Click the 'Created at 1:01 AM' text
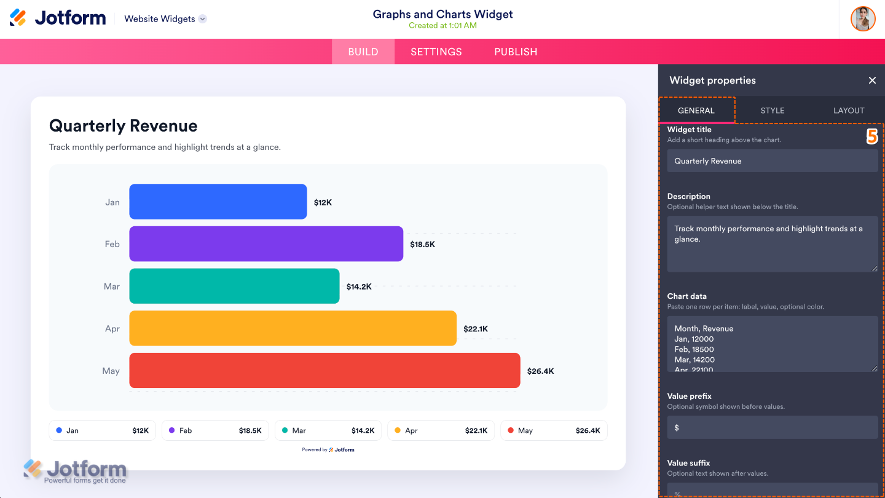Viewport: 885px width, 498px height. (442, 26)
